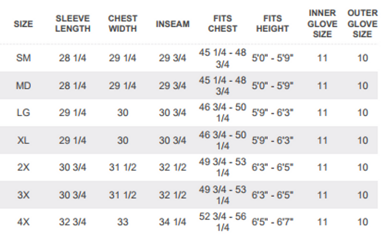385x240 pixels.
Task: Select the 2X size row label
Action: [x=23, y=168]
